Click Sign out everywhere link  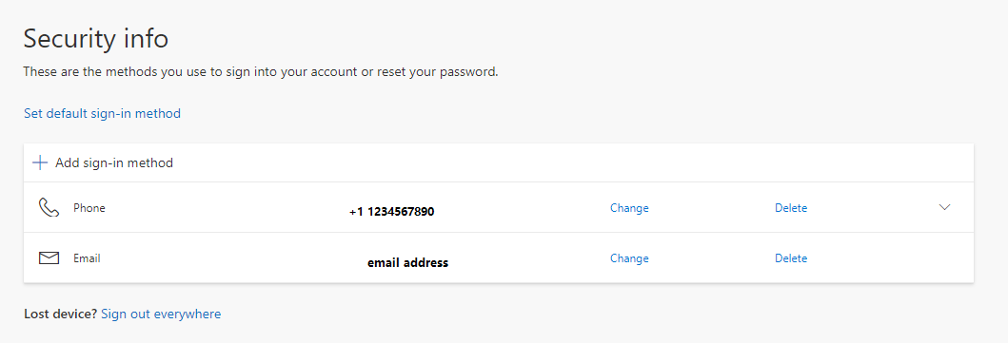point(161,314)
